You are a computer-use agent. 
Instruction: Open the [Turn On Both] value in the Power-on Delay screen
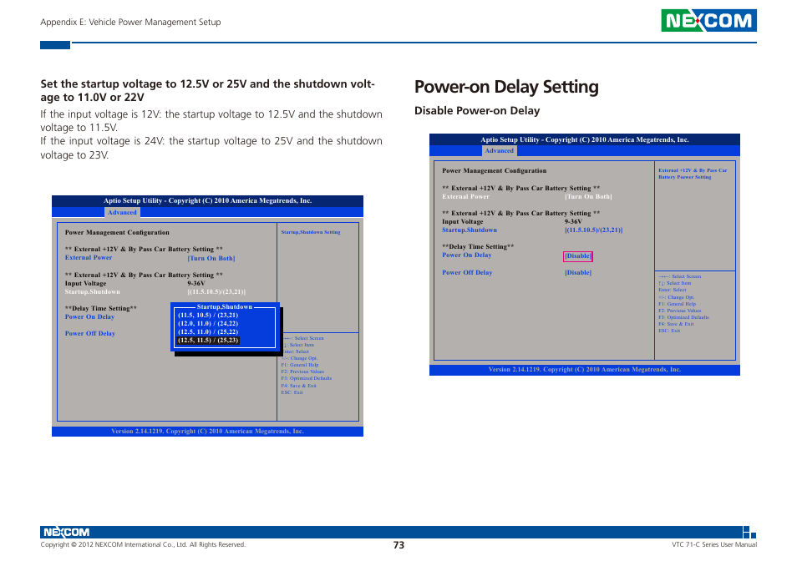tap(588, 196)
